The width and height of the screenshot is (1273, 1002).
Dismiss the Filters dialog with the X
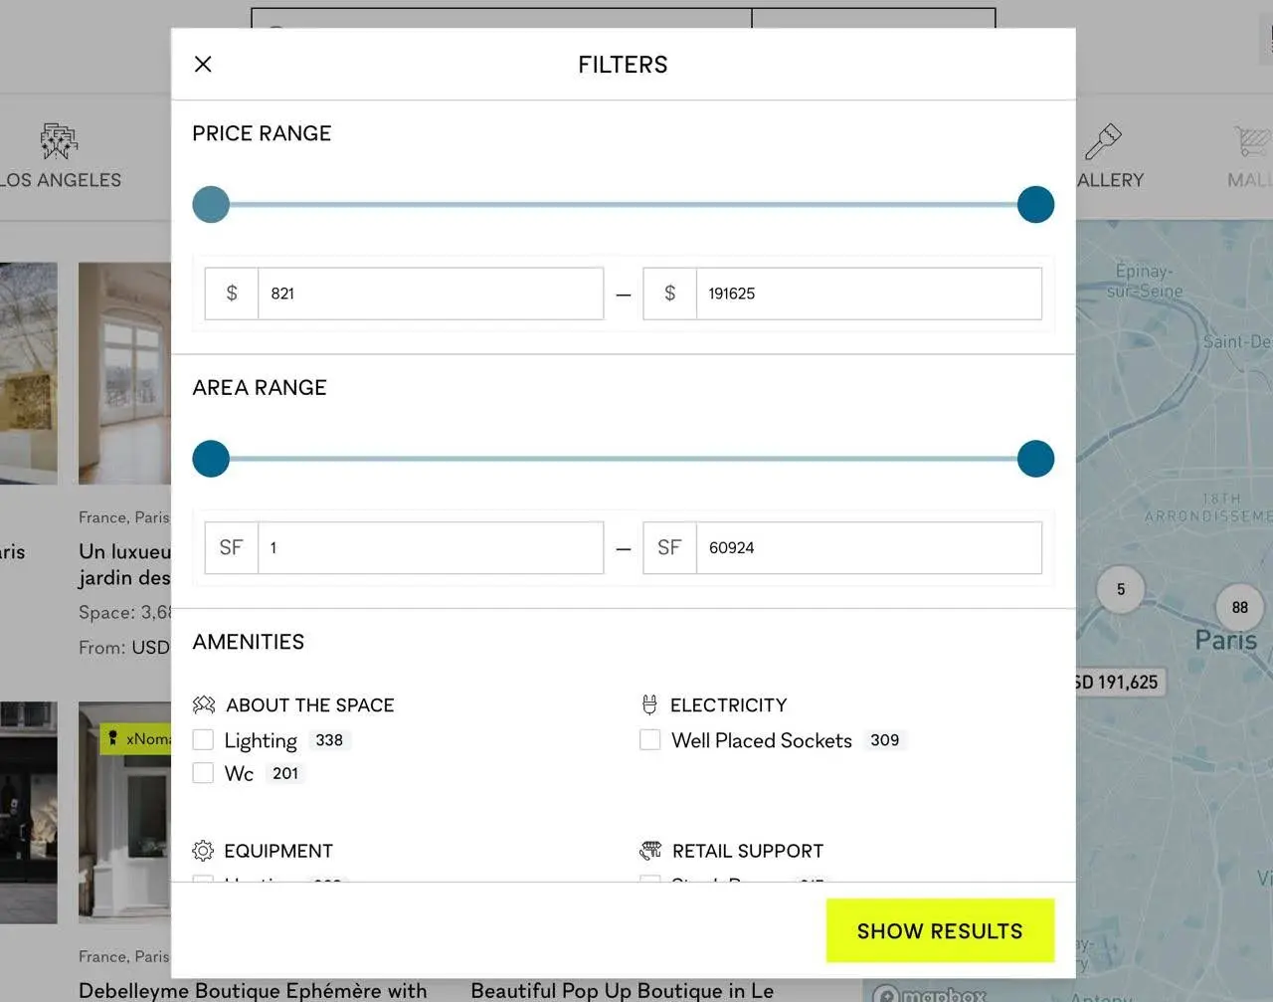[203, 64]
